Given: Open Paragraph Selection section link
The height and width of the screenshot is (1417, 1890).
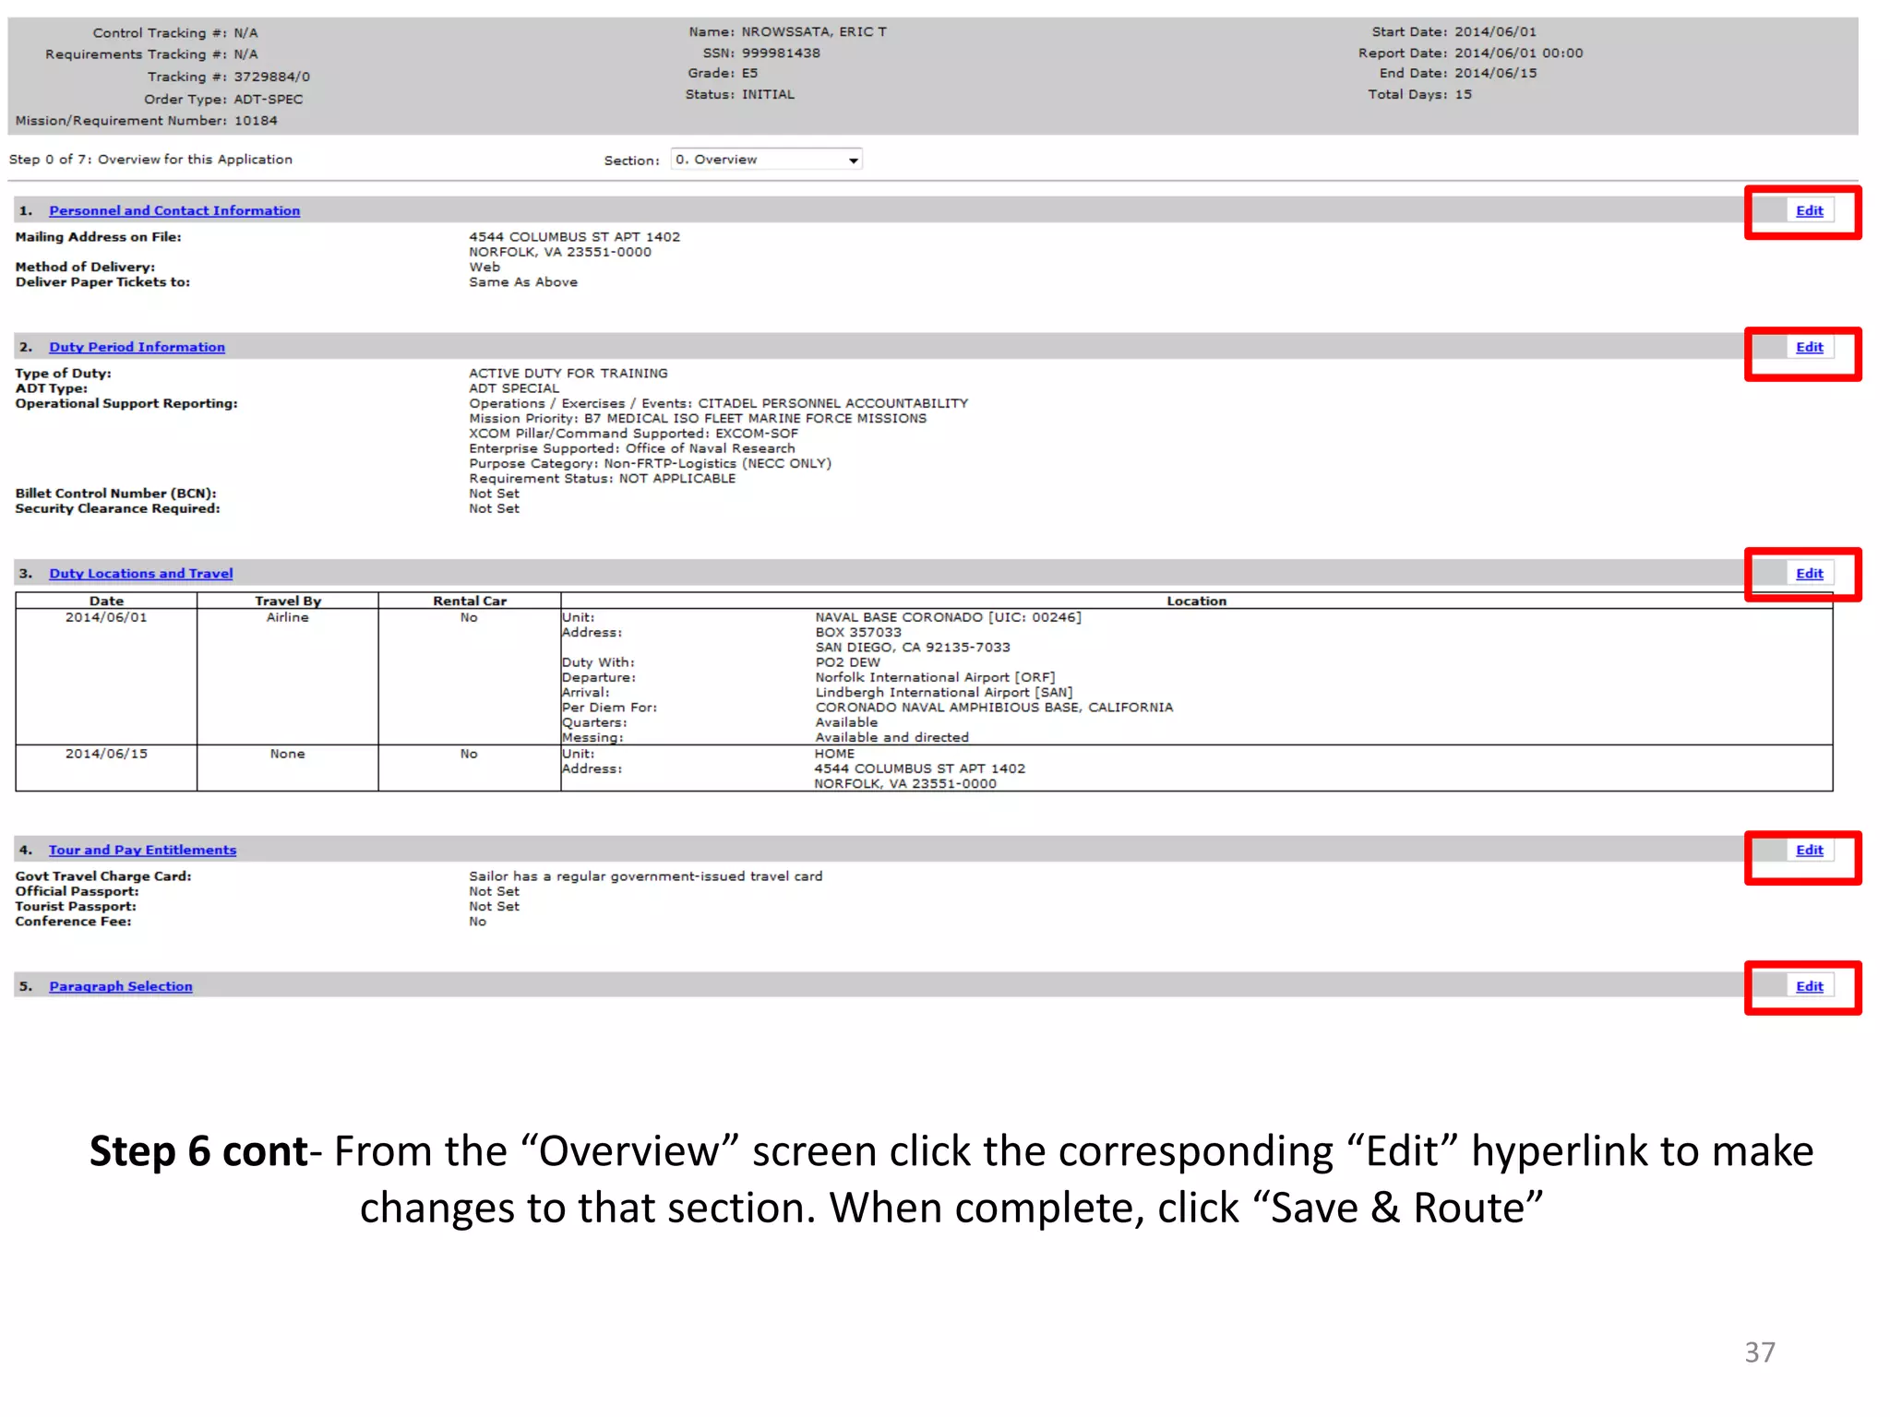Looking at the screenshot, I should coord(121,986).
